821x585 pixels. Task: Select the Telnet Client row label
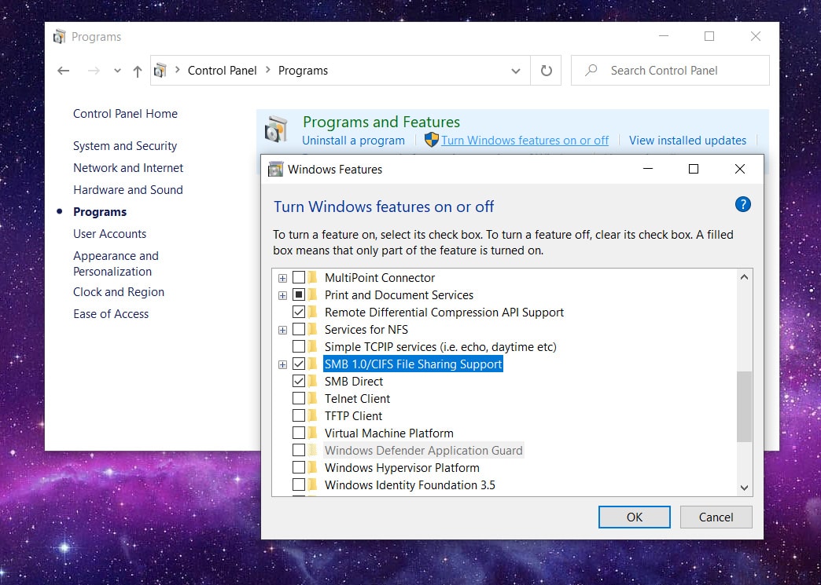pos(357,398)
